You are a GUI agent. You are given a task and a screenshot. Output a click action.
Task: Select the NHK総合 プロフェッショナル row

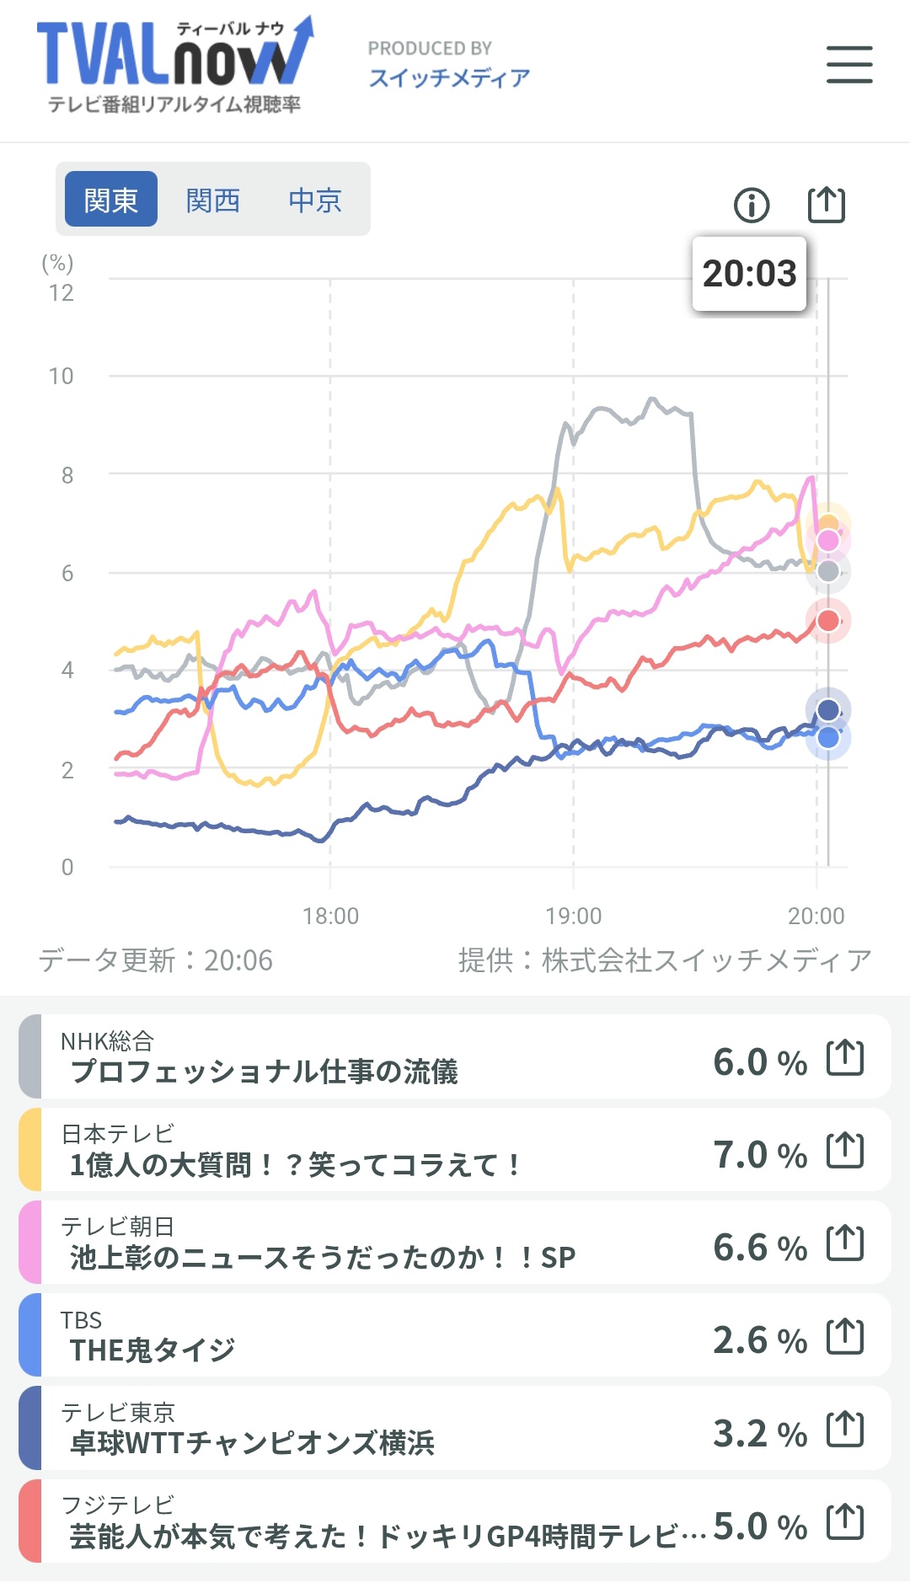(x=455, y=1056)
